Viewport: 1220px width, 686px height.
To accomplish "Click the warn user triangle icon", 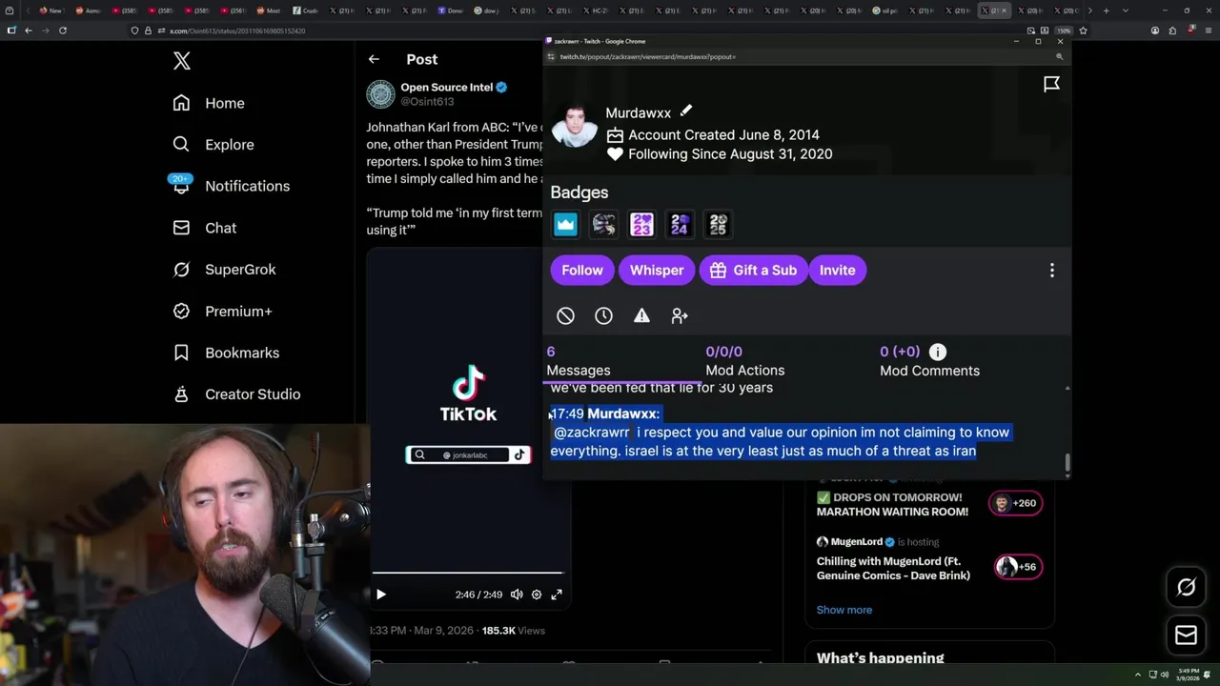I will [641, 315].
